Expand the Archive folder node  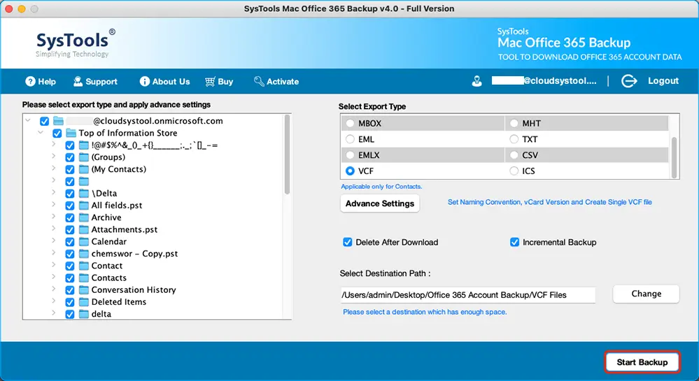click(53, 217)
